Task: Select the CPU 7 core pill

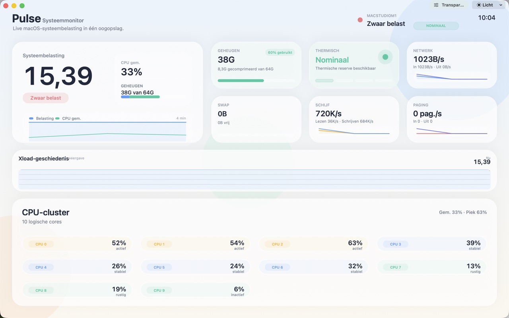Action: pos(395,267)
